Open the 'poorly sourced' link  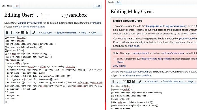click(x=187, y=39)
